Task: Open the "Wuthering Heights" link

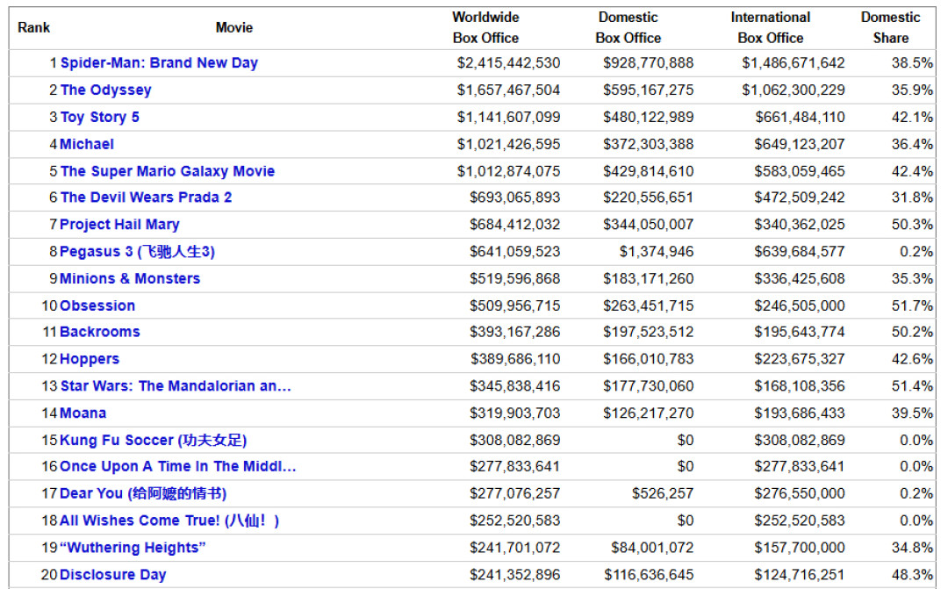Action: (x=133, y=548)
